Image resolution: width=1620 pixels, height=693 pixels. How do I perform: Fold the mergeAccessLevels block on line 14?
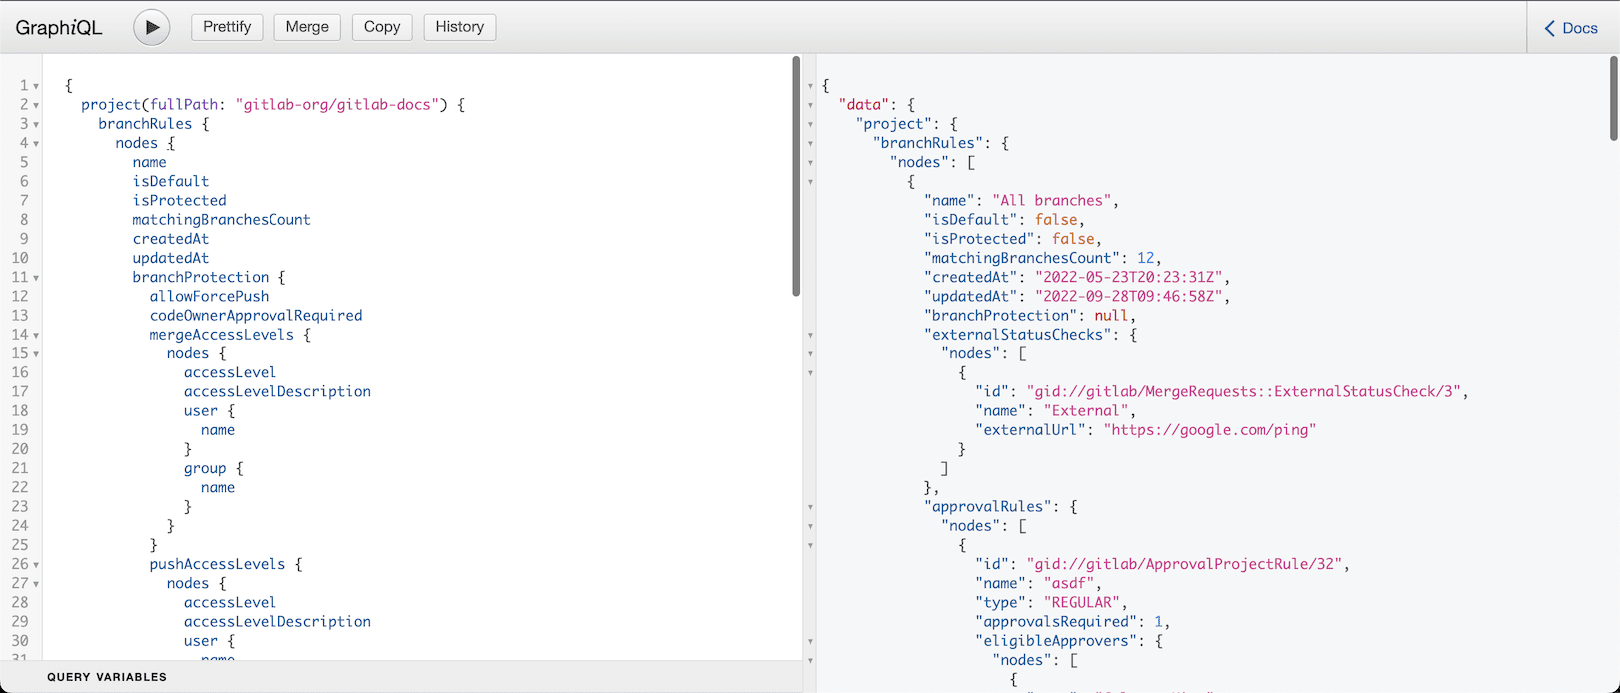tap(37, 335)
